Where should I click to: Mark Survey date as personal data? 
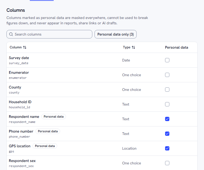[x=167, y=60]
